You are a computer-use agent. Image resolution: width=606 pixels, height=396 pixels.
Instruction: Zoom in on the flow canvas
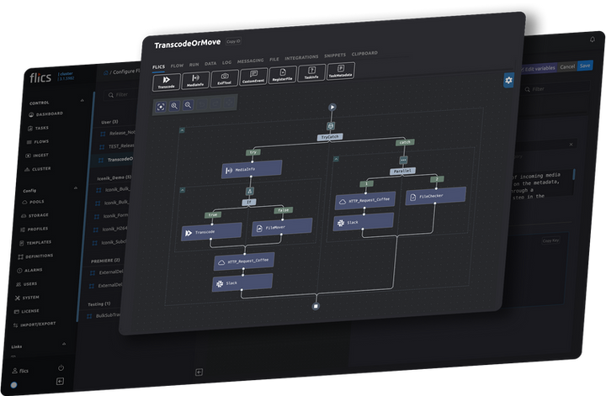click(x=174, y=105)
